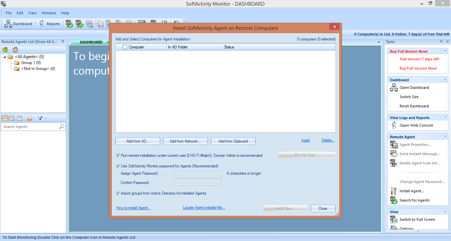Collapse the View Logs and Reports section
451x241 pixels.
tap(445, 117)
